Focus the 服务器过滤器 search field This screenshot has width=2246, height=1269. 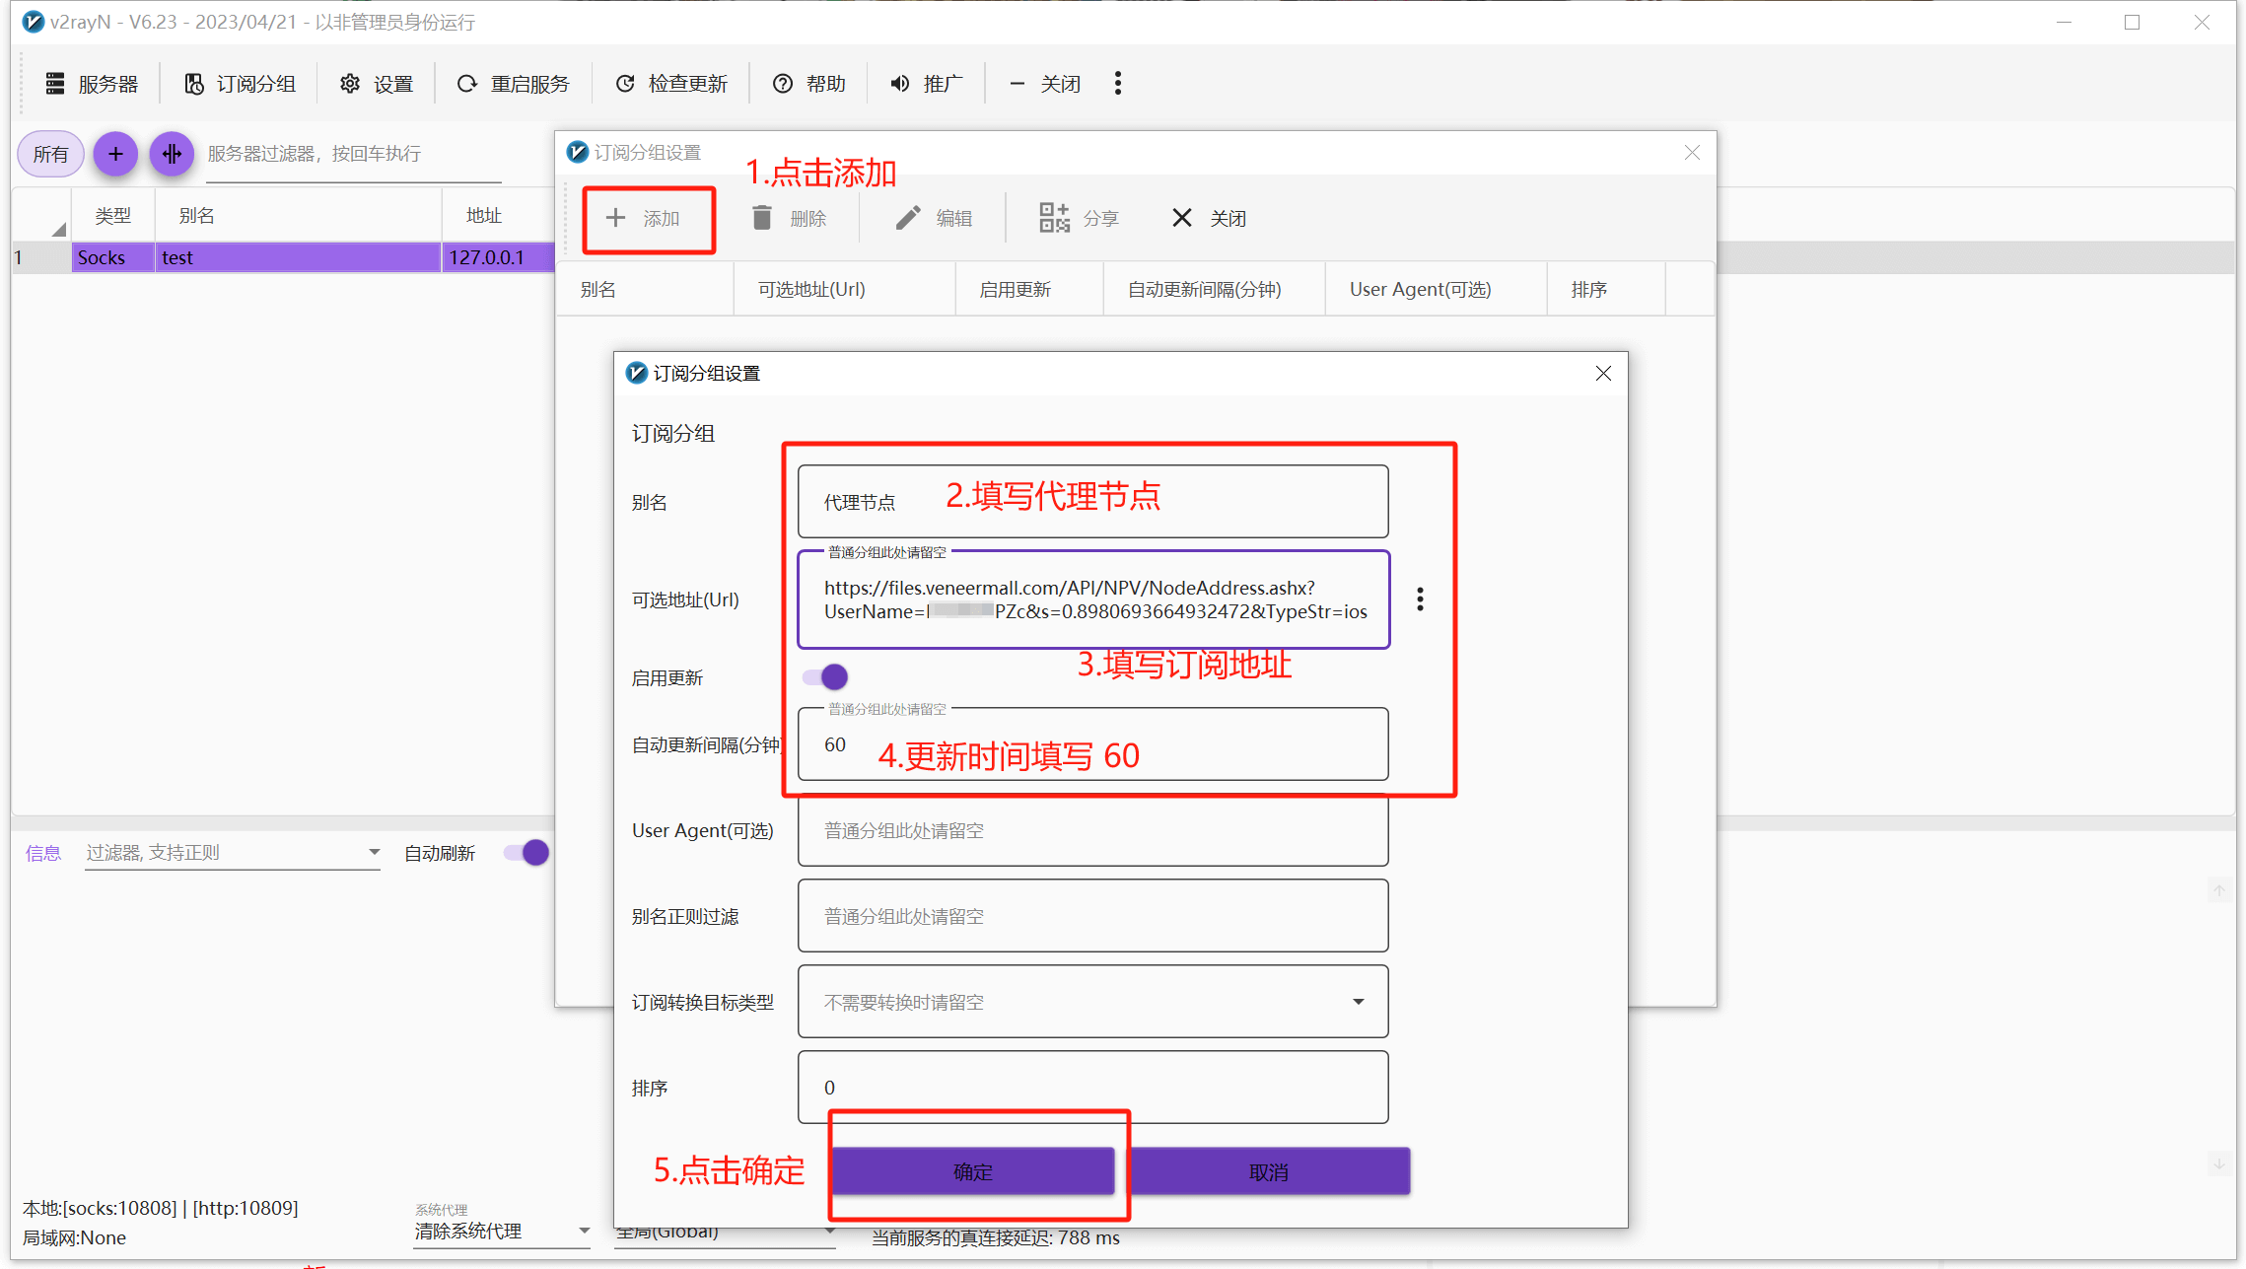pos(353,155)
